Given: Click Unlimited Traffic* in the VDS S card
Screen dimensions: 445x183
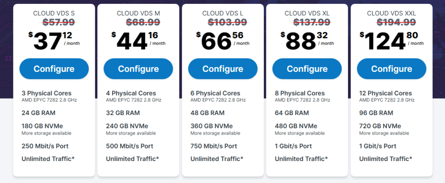Looking at the screenshot, I should [x=48, y=159].
